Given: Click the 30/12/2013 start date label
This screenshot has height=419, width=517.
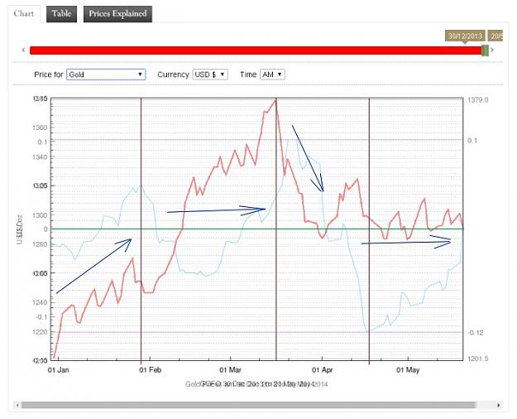Looking at the screenshot, I should [x=465, y=36].
